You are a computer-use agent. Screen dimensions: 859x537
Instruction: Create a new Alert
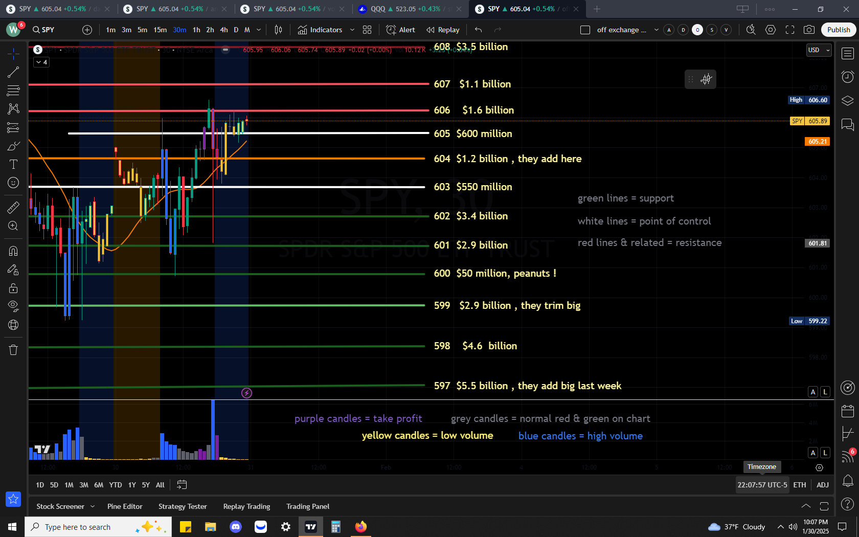(x=401, y=30)
